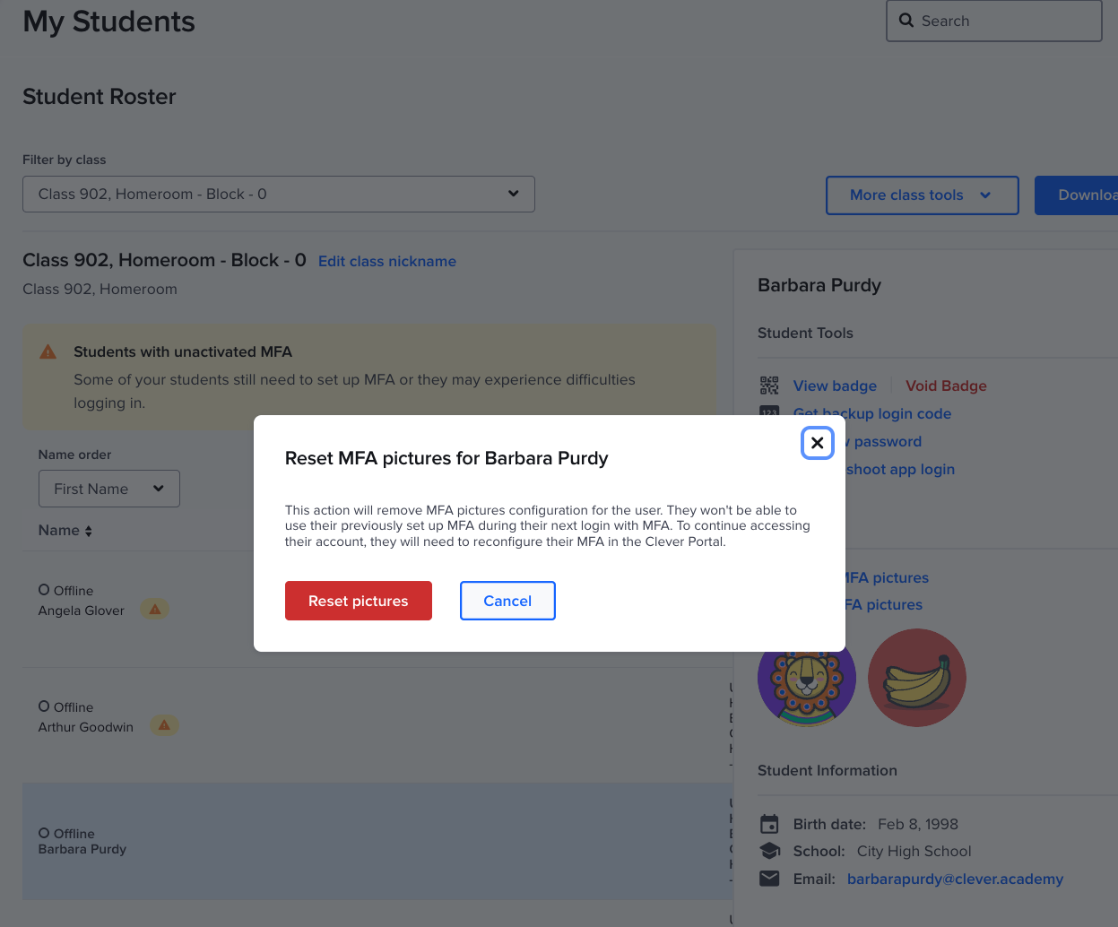Select the Void Badge link
The image size is (1118, 927).
tap(946, 385)
